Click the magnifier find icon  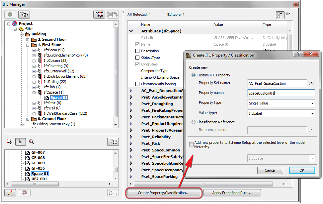point(31,142)
